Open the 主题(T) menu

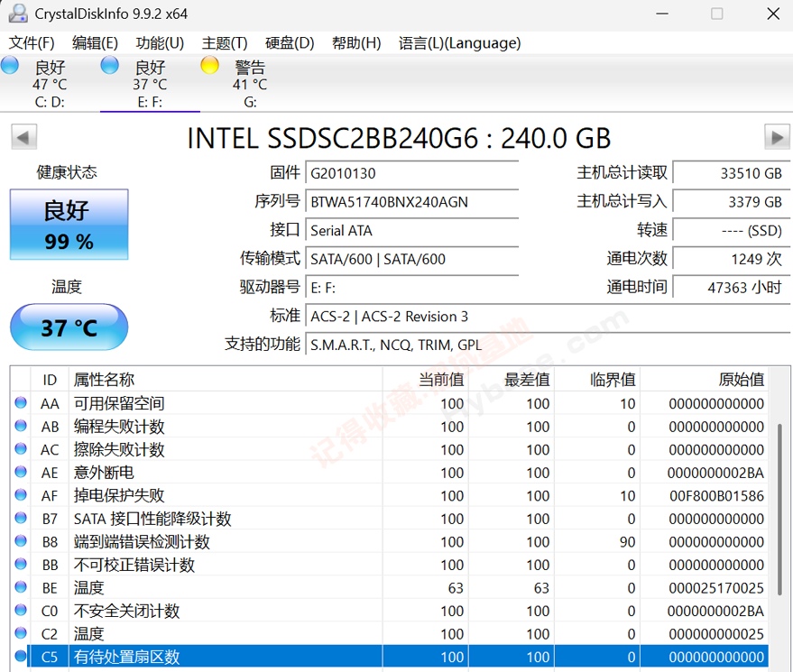click(x=225, y=43)
